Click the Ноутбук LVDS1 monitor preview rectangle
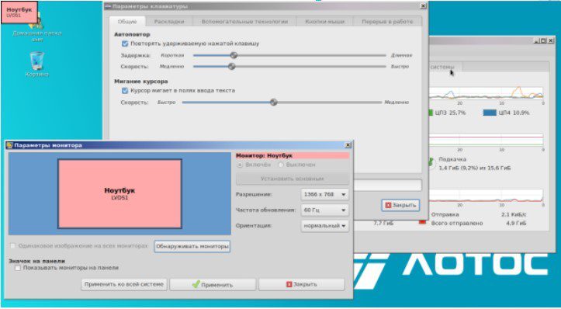 [x=119, y=193]
